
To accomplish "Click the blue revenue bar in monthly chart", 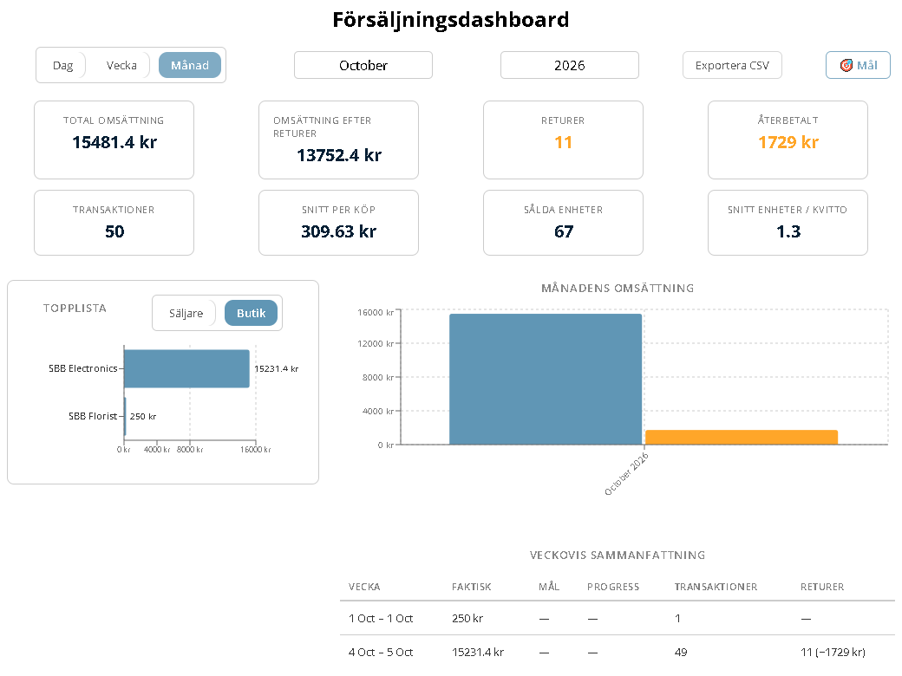I will (x=546, y=380).
